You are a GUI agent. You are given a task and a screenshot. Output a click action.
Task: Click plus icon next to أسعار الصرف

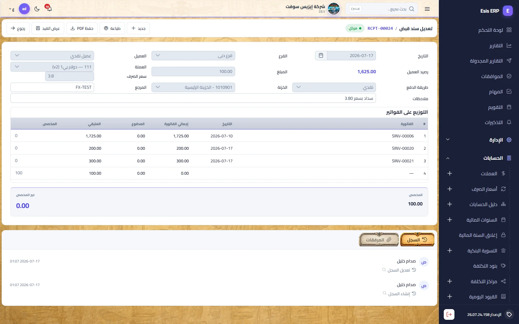(x=450, y=189)
